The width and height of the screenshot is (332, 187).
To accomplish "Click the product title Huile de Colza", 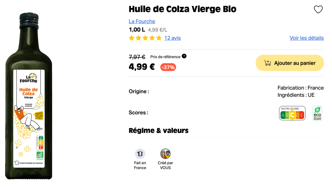I will [x=182, y=9].
